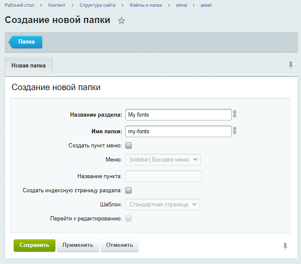
Task: Open Структура сайта in breadcrumbs
Action: 97,5
